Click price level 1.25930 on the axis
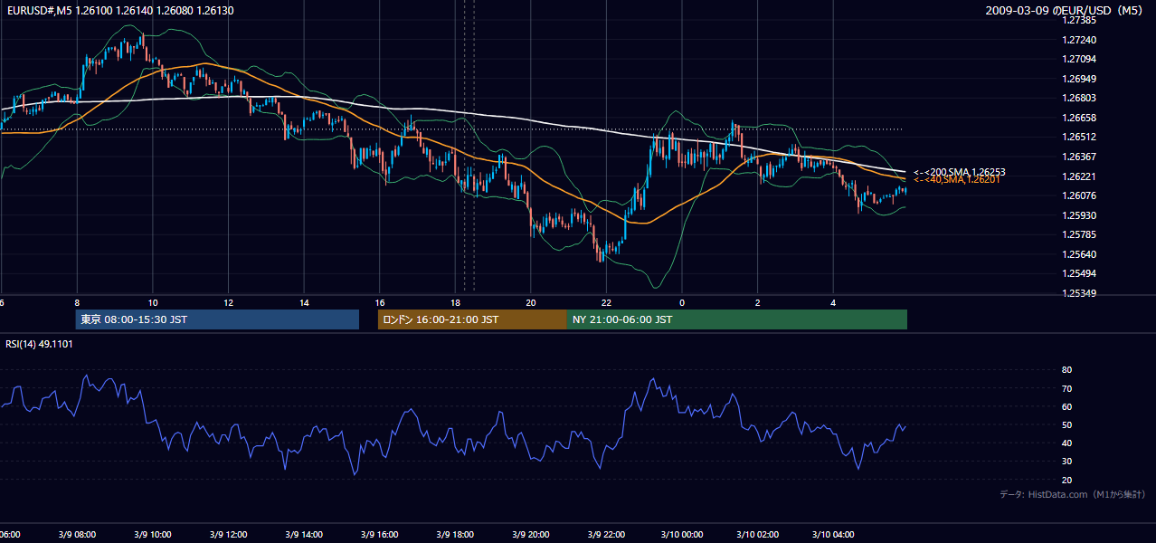Screen dimensions: 1156x543 (x=1079, y=215)
